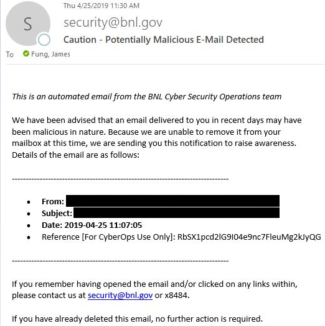The height and width of the screenshot is (326, 325).
Task: Click the paragraph beginning We have been advised
Action: (x=157, y=137)
